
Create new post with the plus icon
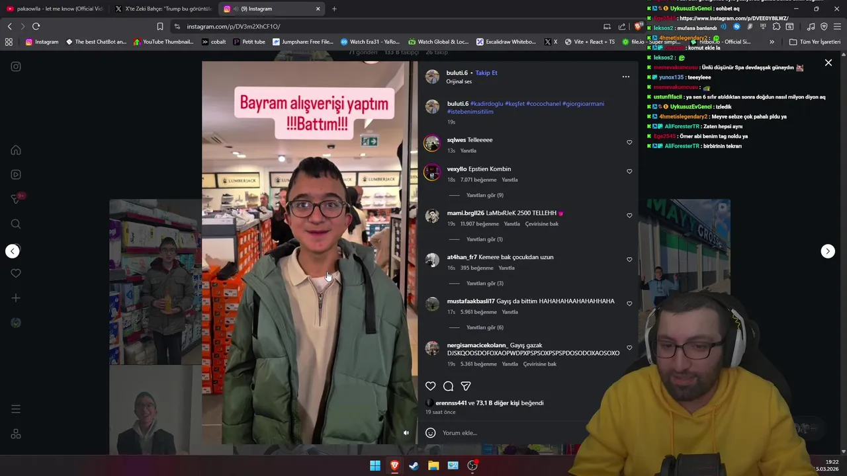16,298
